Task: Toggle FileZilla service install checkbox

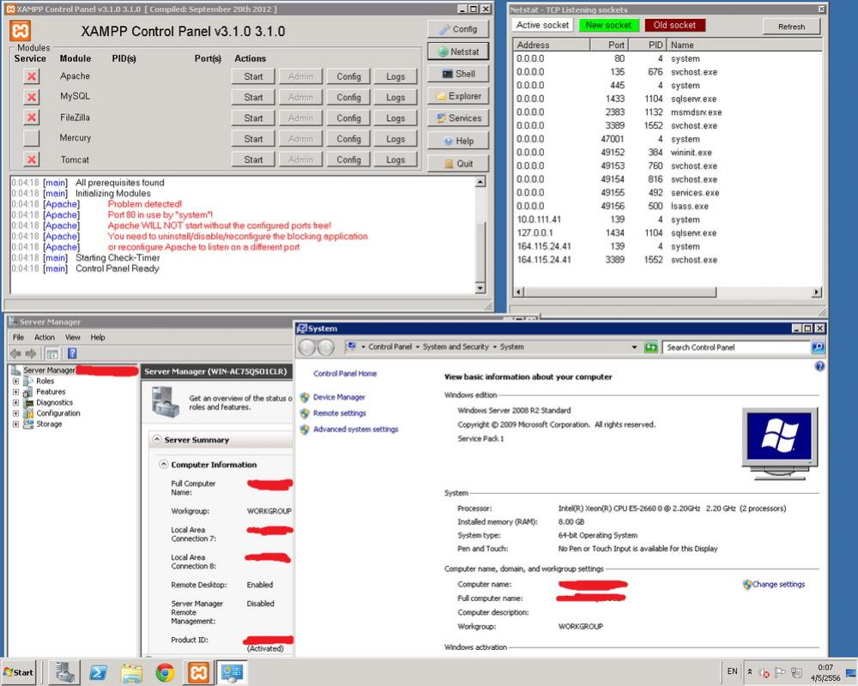Action: tap(32, 117)
